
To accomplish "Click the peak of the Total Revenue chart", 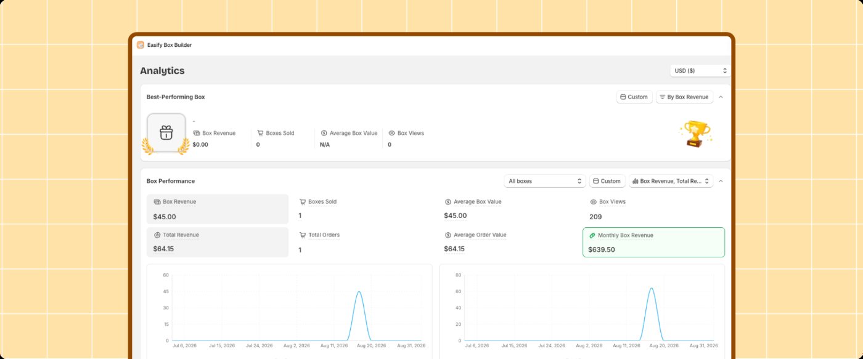I will tap(651, 288).
